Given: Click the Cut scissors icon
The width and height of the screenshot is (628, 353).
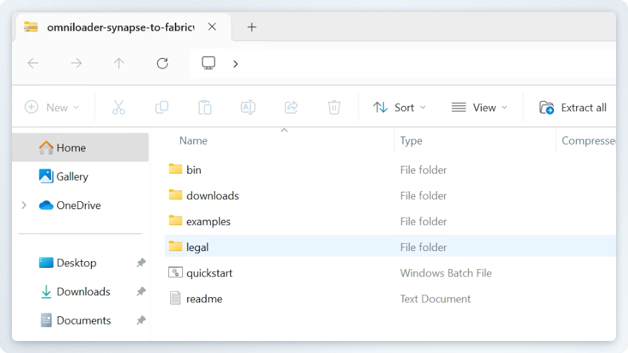Looking at the screenshot, I should coord(118,107).
